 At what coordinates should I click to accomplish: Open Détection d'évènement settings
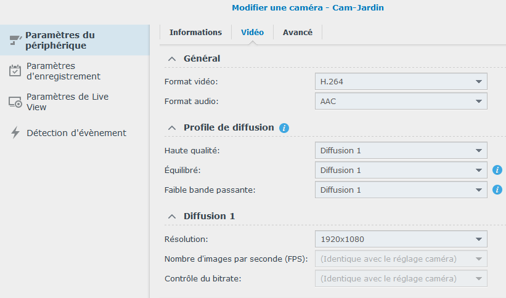pyautogui.click(x=76, y=133)
